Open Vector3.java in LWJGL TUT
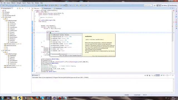The image size is (178, 100). coord(13,64)
